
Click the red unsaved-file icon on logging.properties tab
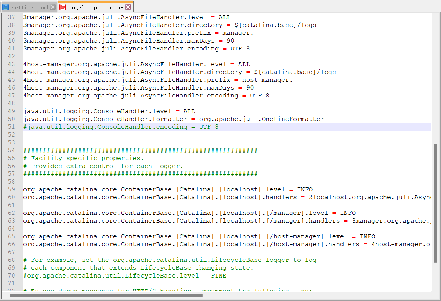click(62, 7)
